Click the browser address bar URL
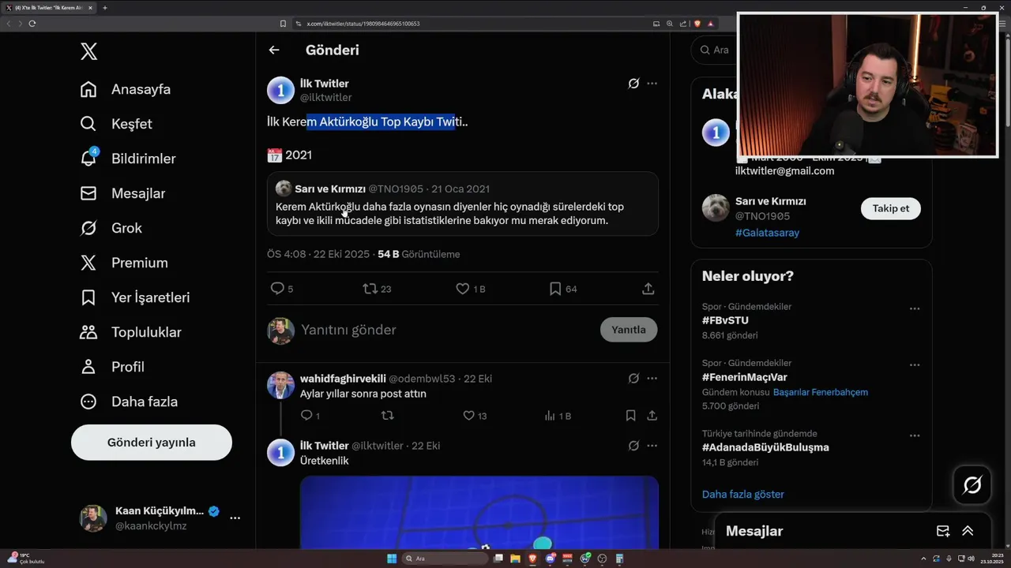The height and width of the screenshot is (568, 1011). 363,24
